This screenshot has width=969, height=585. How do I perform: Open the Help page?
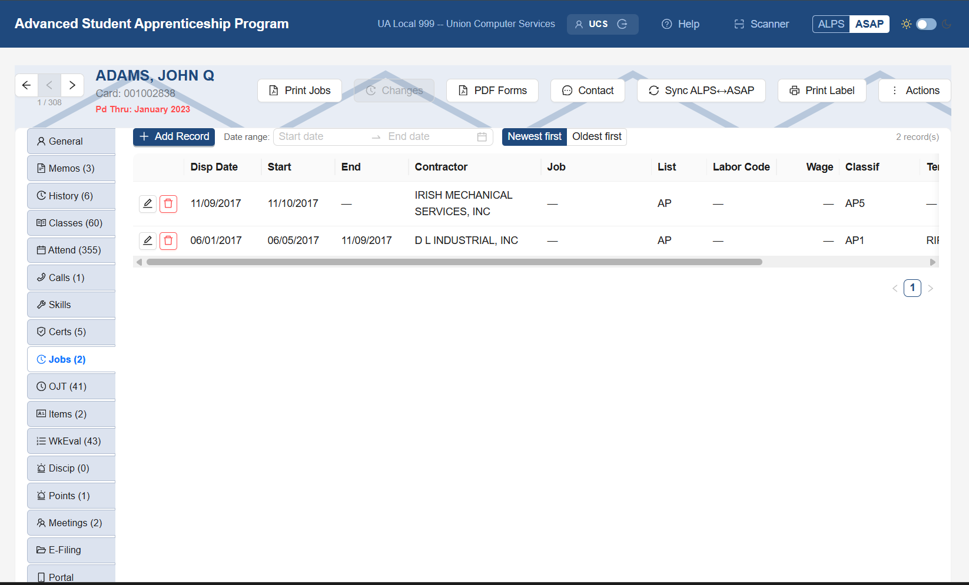click(x=681, y=24)
